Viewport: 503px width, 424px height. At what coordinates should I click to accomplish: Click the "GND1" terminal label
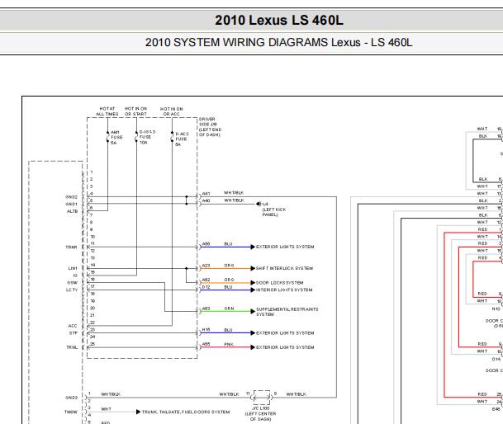coord(71,204)
